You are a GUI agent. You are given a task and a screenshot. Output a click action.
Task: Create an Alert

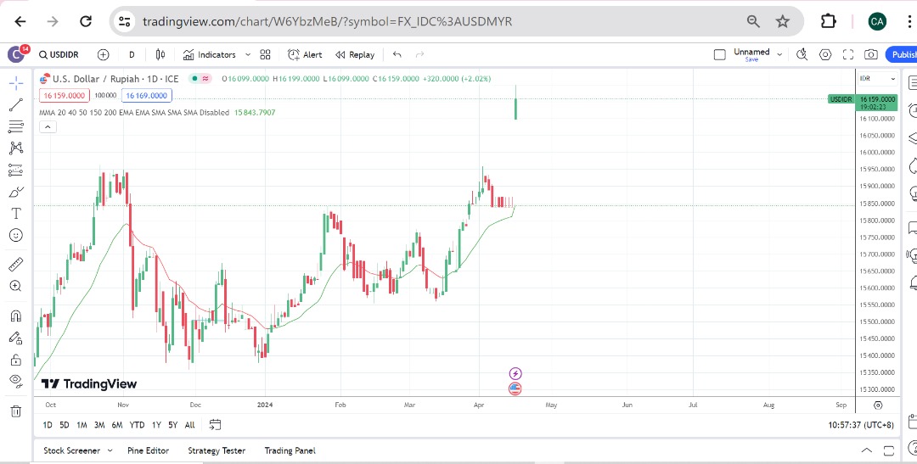click(x=305, y=55)
